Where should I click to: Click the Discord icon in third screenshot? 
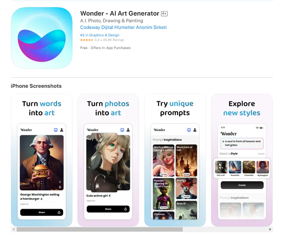click(189, 130)
